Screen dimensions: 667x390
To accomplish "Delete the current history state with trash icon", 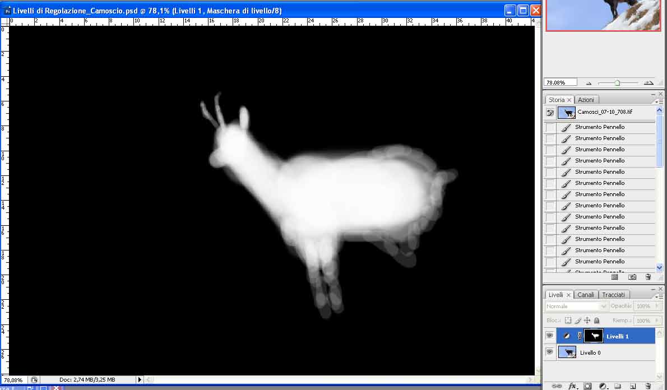I will click(x=649, y=277).
